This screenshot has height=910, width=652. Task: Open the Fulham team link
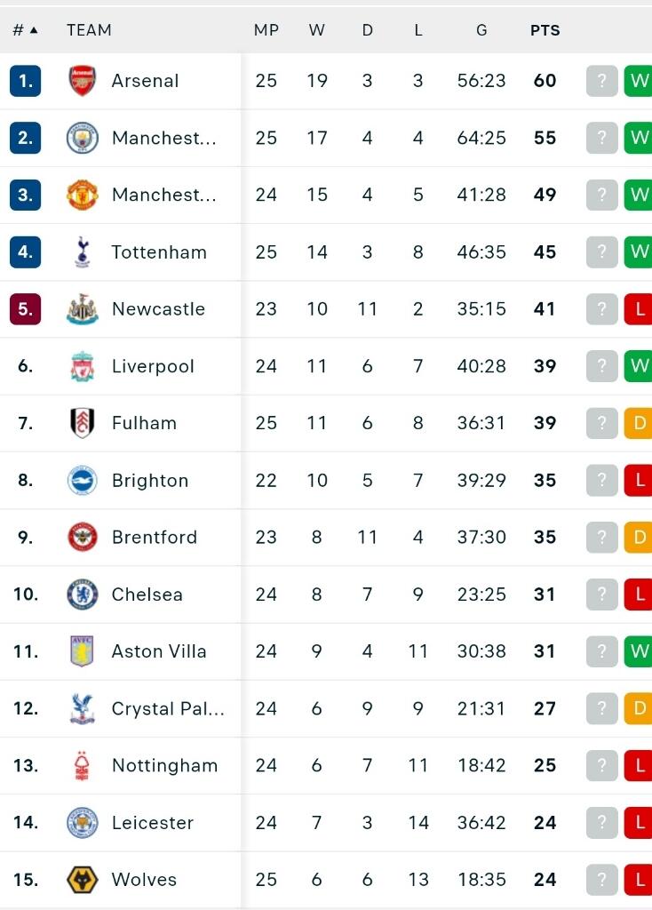[x=144, y=423]
